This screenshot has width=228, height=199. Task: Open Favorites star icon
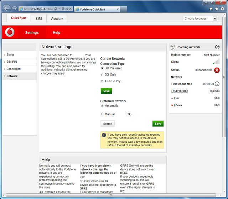[217, 9]
